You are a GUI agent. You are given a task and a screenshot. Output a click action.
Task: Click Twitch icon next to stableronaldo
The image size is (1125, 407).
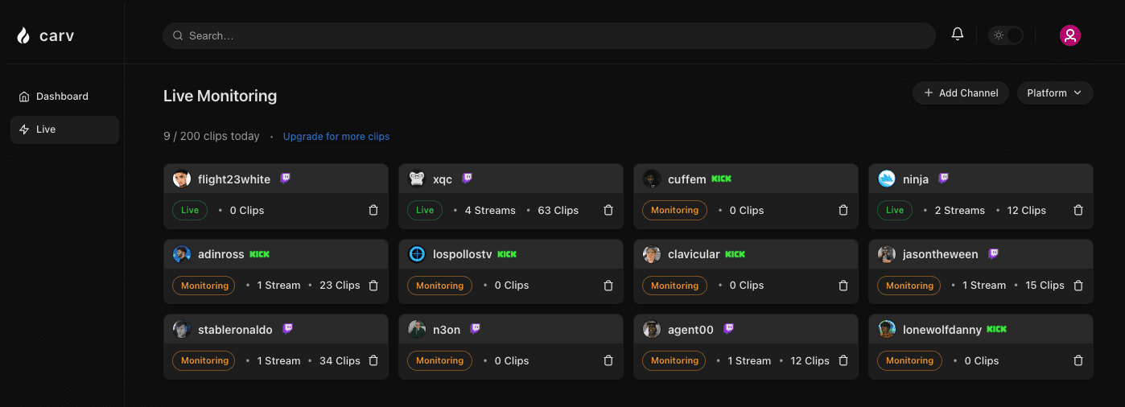coord(287,329)
